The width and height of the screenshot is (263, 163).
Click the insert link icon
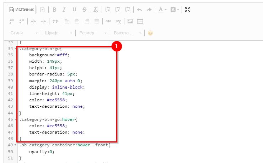[x=108, y=21]
